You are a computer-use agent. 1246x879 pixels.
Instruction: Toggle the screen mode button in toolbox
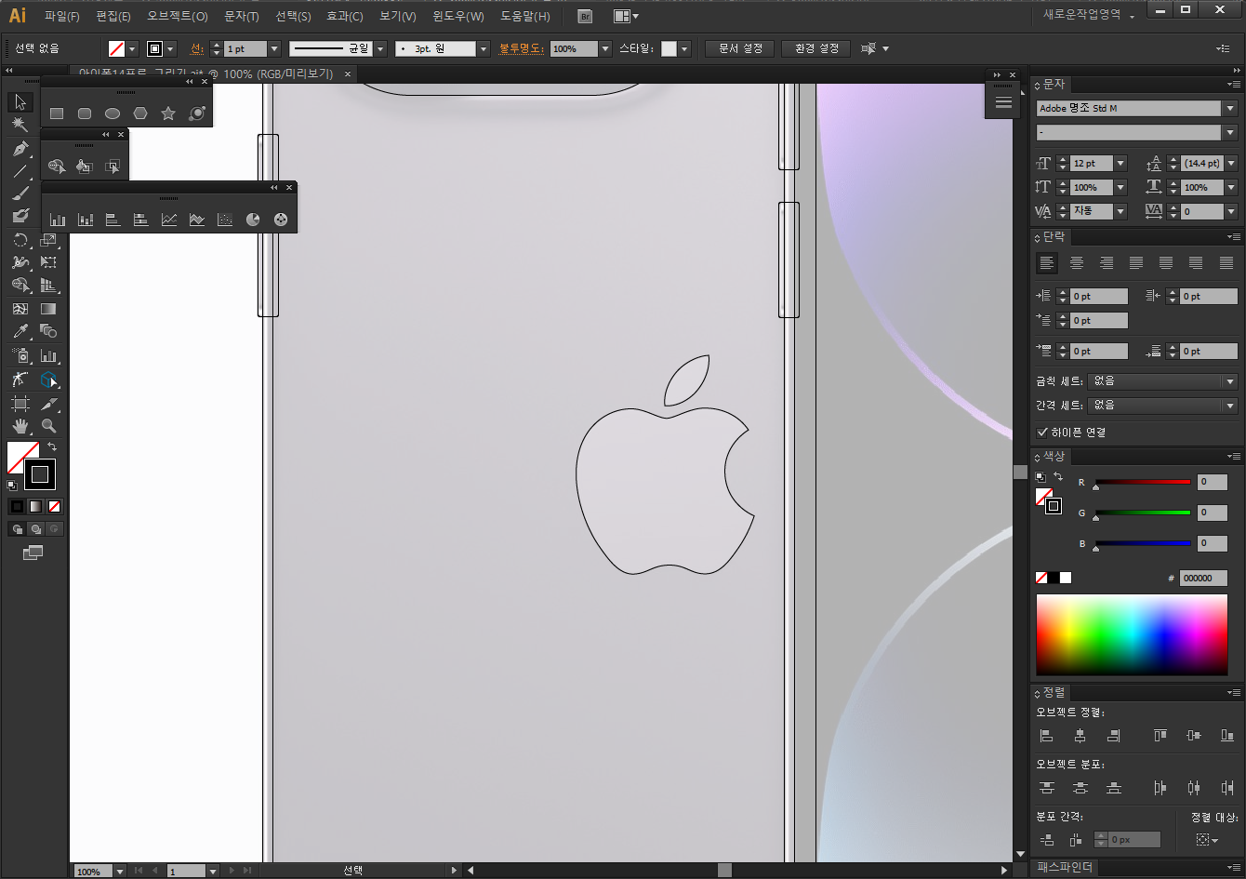pos(33,553)
